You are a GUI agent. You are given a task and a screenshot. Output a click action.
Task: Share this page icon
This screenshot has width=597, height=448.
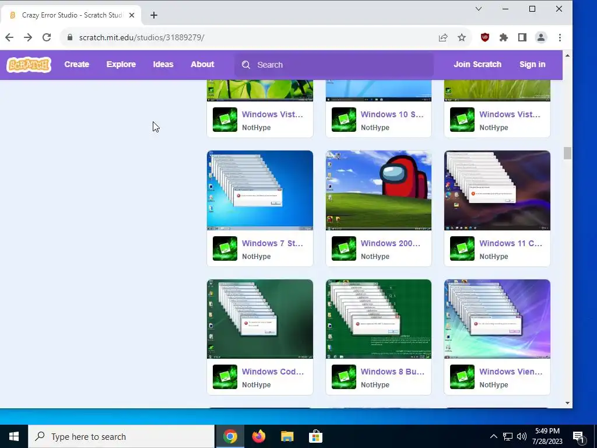[443, 37]
